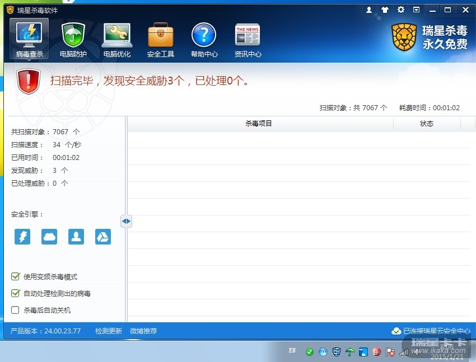Image resolution: width=476 pixels, height=362 pixels.
Task: Open the 病毒查杀 virus scan tab
Action: click(x=29, y=39)
